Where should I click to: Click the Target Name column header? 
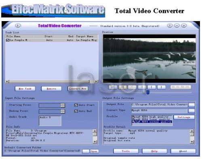(86, 36)
